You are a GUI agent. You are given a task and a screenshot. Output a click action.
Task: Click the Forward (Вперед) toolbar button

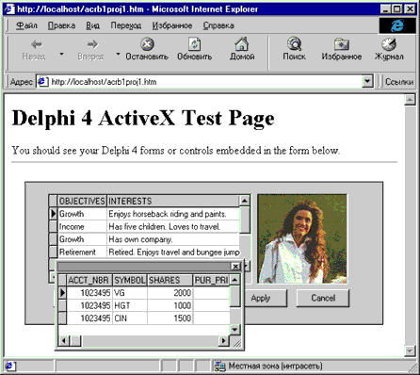pyautogui.click(x=90, y=50)
